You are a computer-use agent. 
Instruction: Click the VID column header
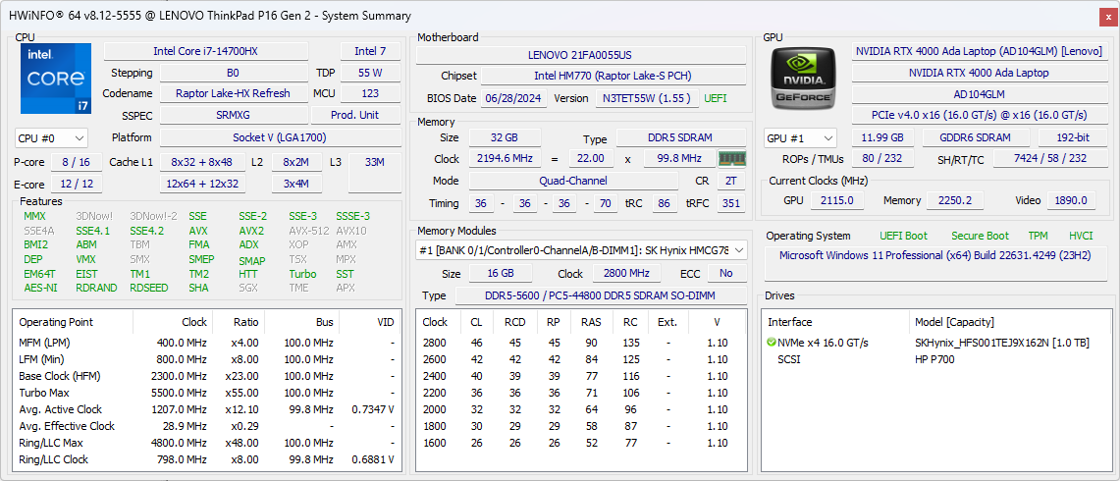(385, 322)
